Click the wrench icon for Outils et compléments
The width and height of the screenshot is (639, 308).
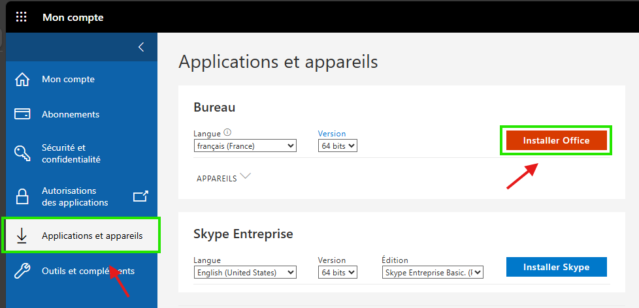tap(22, 271)
